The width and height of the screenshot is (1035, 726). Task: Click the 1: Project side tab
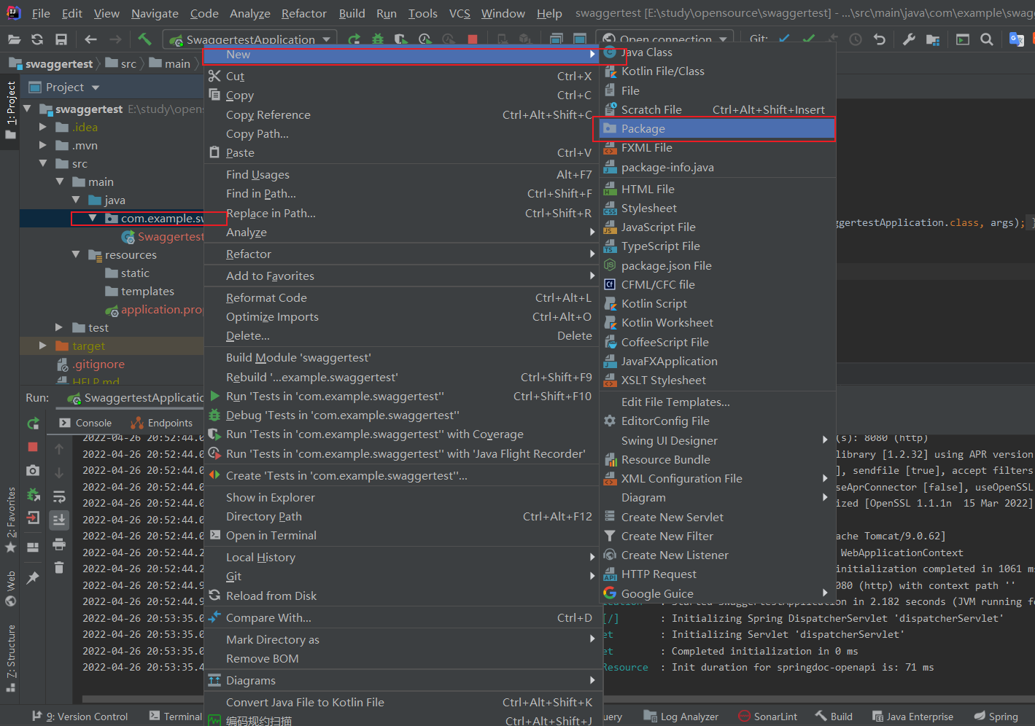tap(10, 110)
